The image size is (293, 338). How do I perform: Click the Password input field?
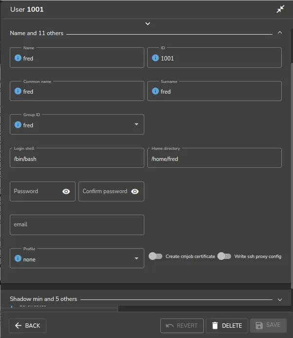click(x=42, y=191)
